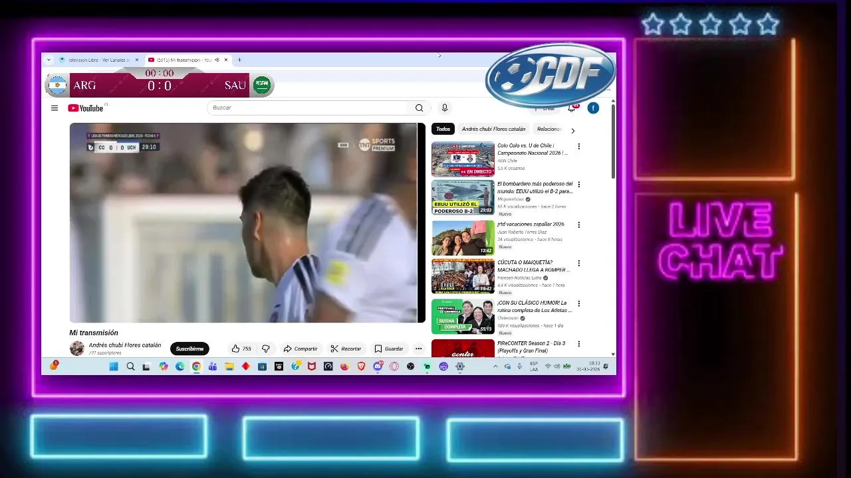Subscribe with the Suscribirme button
The image size is (851, 478).
tap(189, 349)
